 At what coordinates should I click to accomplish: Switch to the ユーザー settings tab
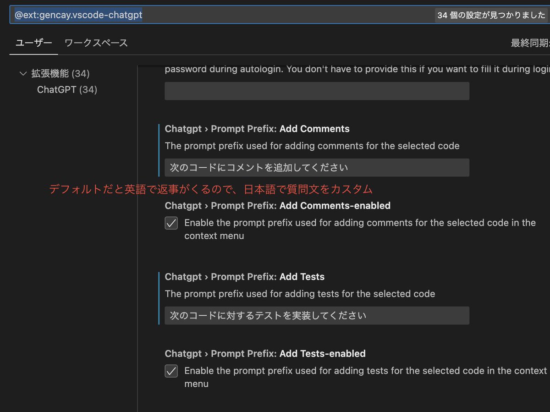tap(34, 43)
